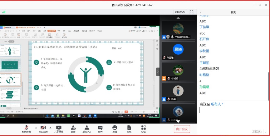Click the red 离开会议 button
This screenshot has width=270, height=136.
[x=182, y=129]
